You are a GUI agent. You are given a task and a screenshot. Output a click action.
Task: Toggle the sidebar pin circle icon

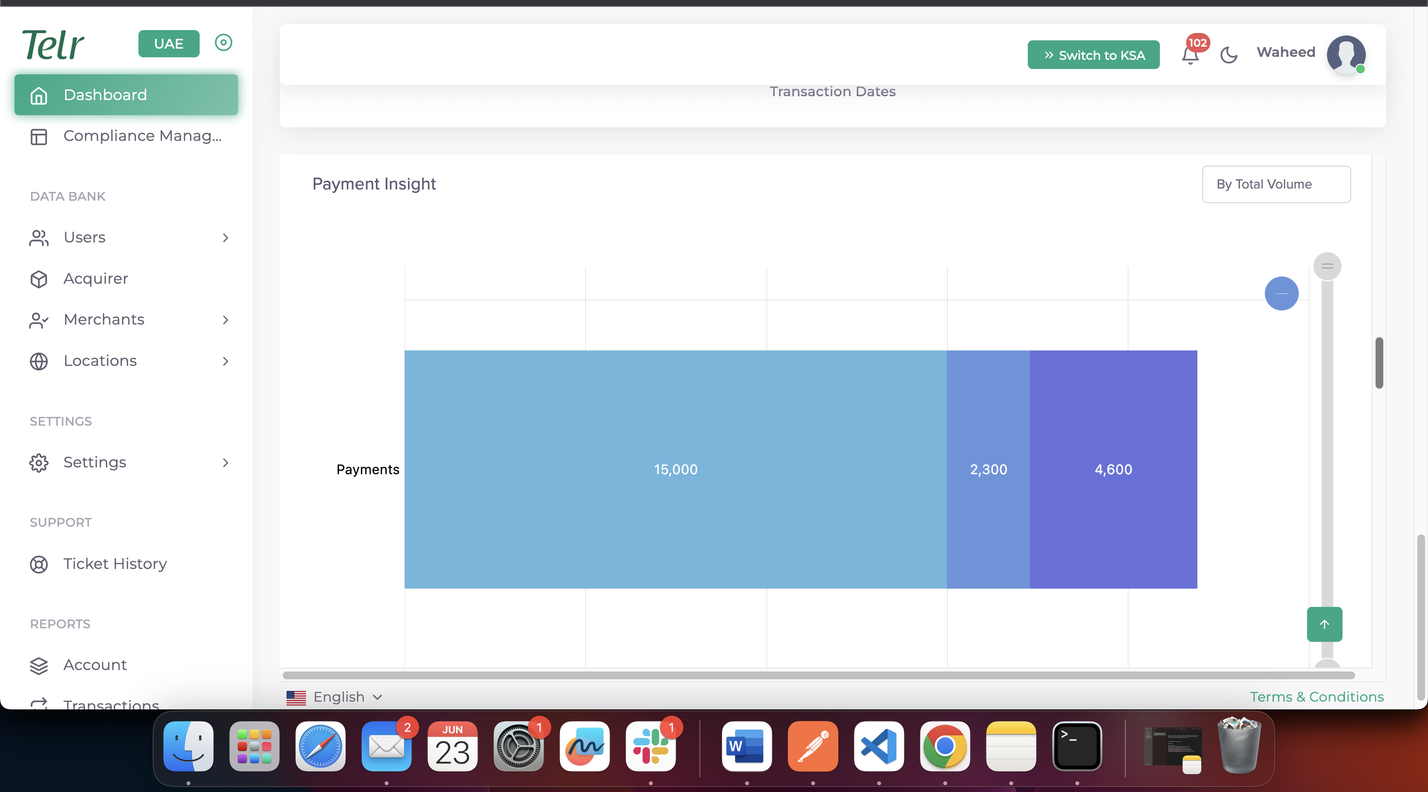(x=223, y=42)
